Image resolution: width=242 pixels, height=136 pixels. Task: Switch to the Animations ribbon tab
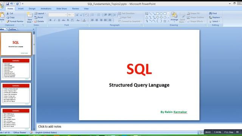tap(46, 9)
